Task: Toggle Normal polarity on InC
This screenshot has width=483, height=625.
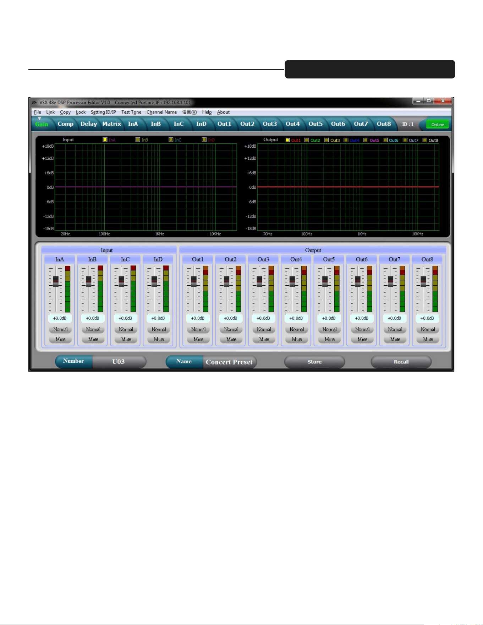Action: pos(126,330)
